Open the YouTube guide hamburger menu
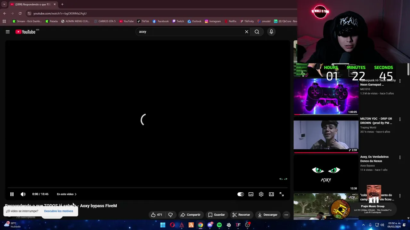 pos(8,32)
